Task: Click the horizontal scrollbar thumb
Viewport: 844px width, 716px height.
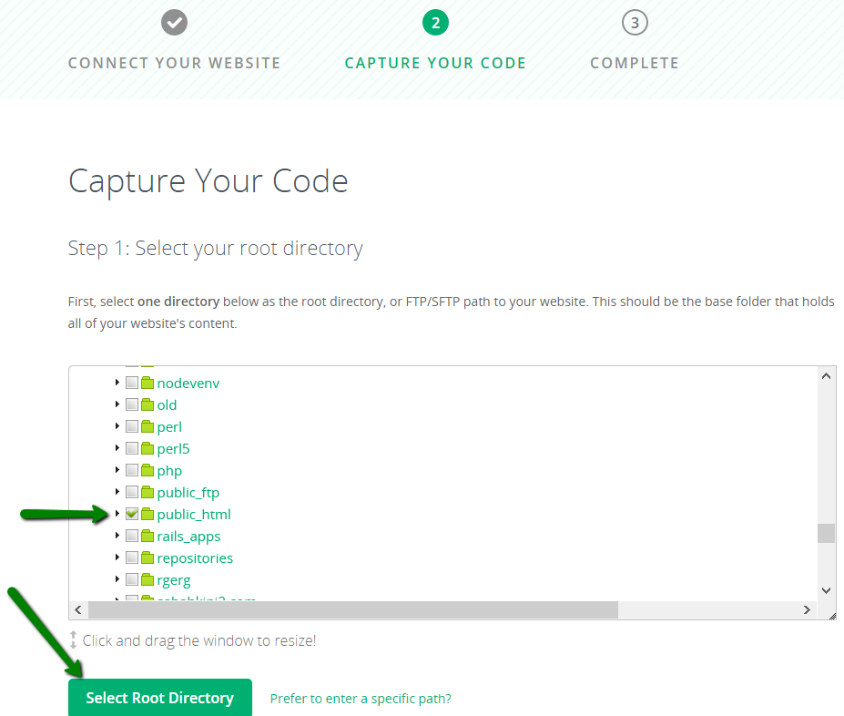Action: (353, 610)
